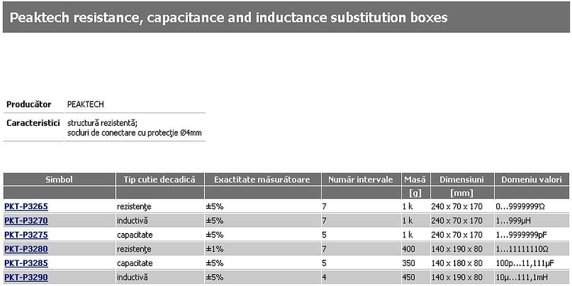The image size is (572, 286).
Task: Open the PKT-P3285 product link
Action: (26, 263)
